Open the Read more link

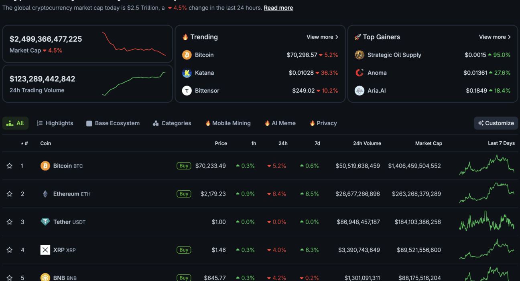[278, 8]
